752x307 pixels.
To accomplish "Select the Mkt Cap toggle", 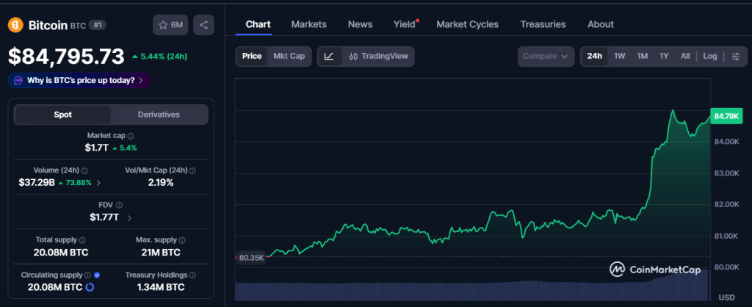I will click(x=289, y=56).
